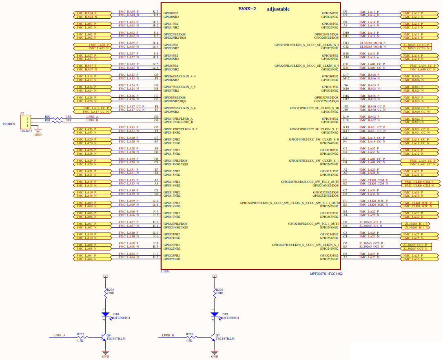Click the FMC_HA04_P input port

tap(90, 13)
